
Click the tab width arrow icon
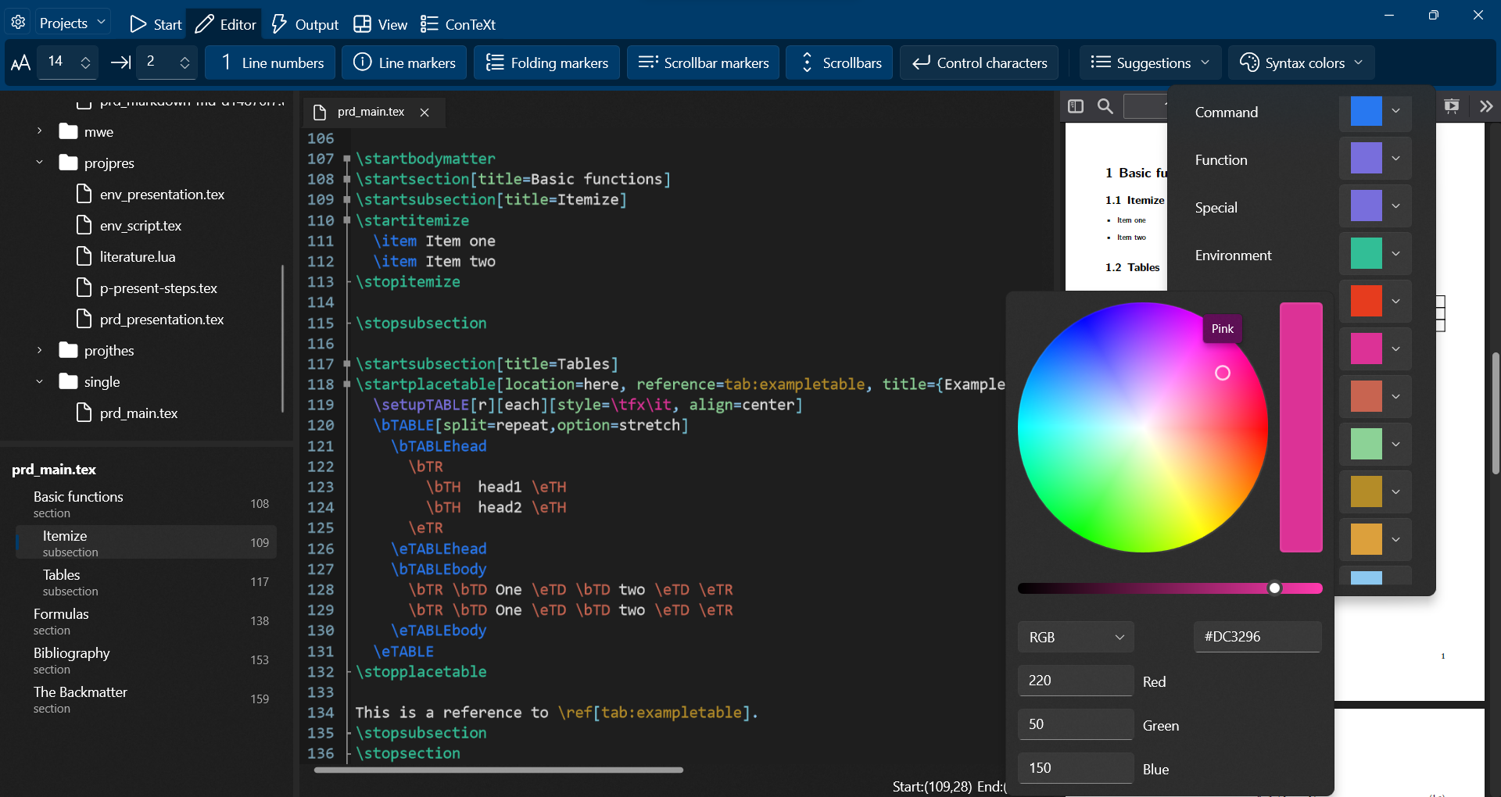click(x=120, y=63)
